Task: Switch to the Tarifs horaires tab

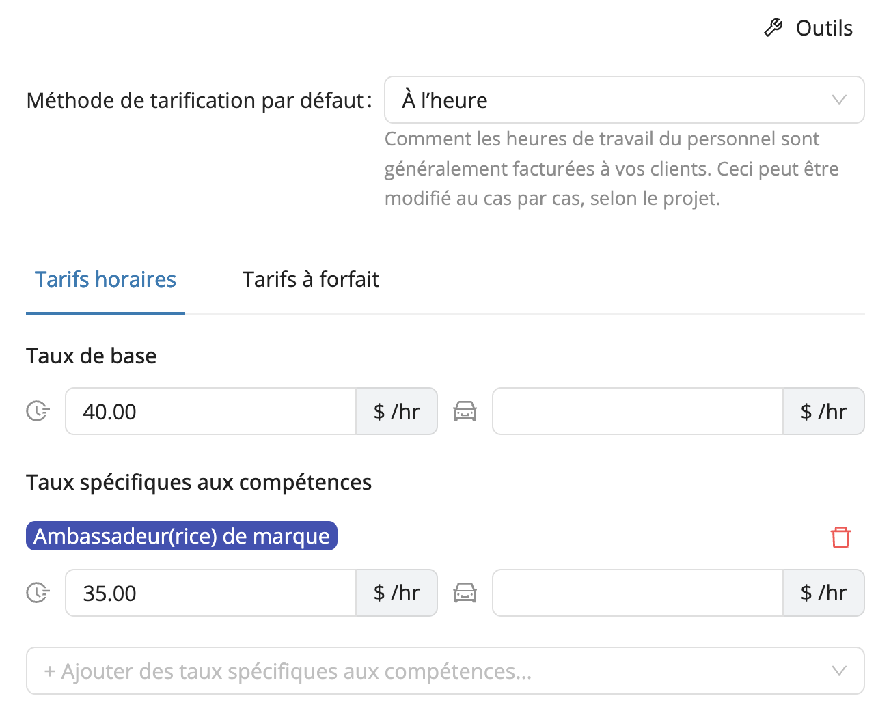Action: pyautogui.click(x=105, y=279)
